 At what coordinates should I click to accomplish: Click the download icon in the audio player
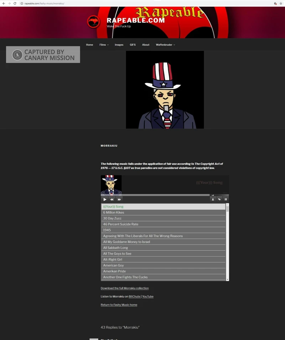[213, 199]
